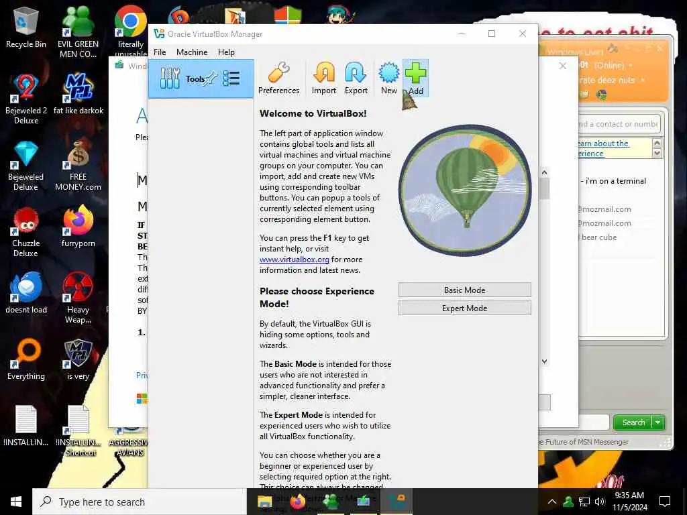
Task: Create a New virtual machine
Action: [x=388, y=78]
